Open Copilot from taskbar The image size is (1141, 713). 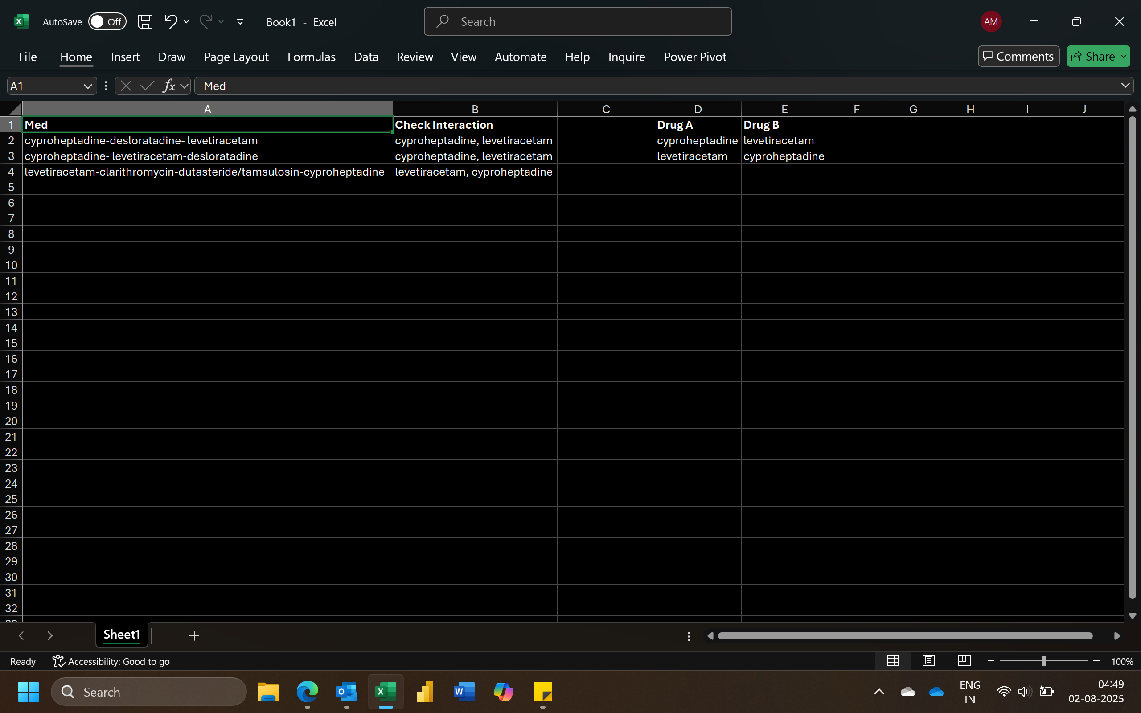coord(503,692)
